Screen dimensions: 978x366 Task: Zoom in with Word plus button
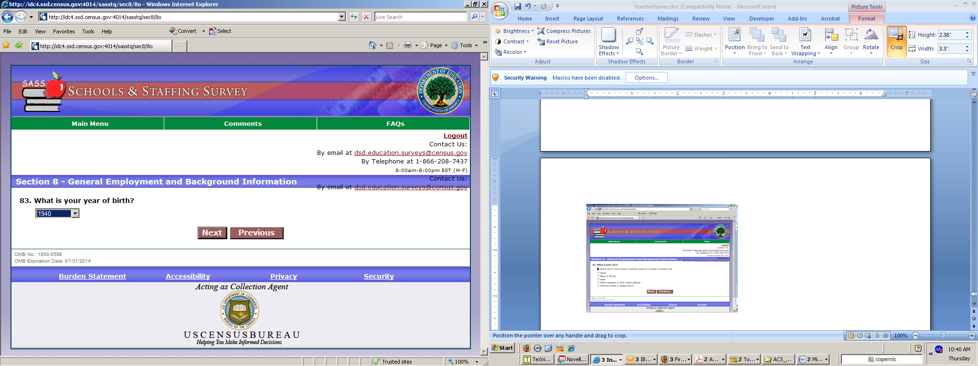tap(971, 335)
